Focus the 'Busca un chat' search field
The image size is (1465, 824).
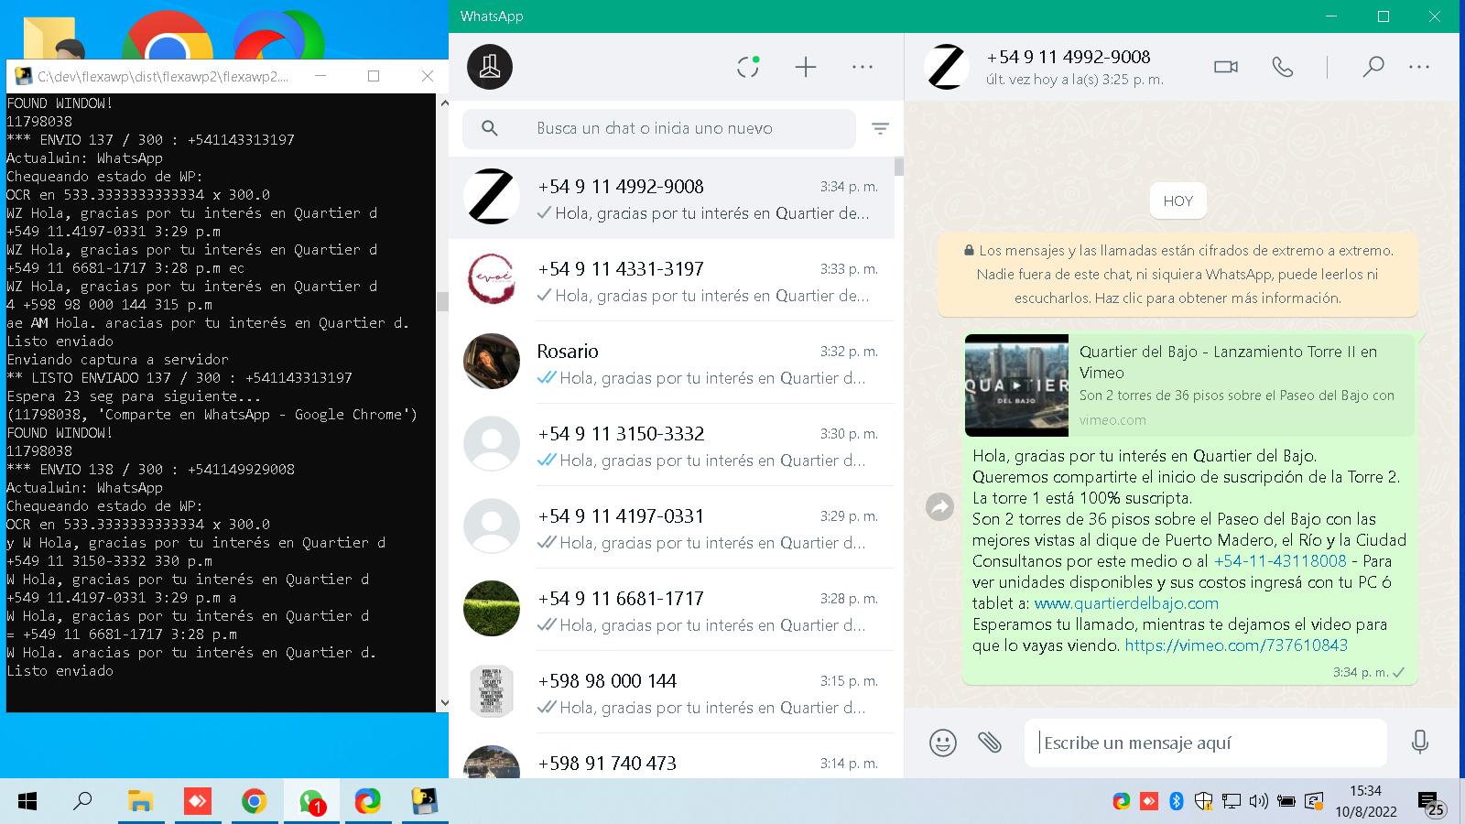click(x=659, y=129)
